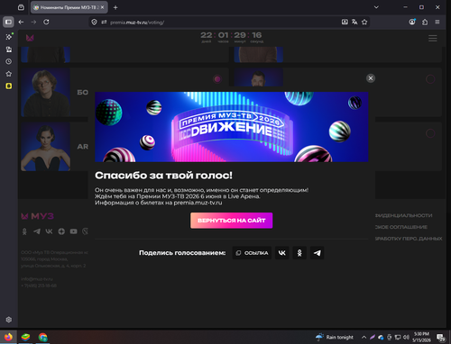Toggle the browser sidebar button

coord(8,22)
